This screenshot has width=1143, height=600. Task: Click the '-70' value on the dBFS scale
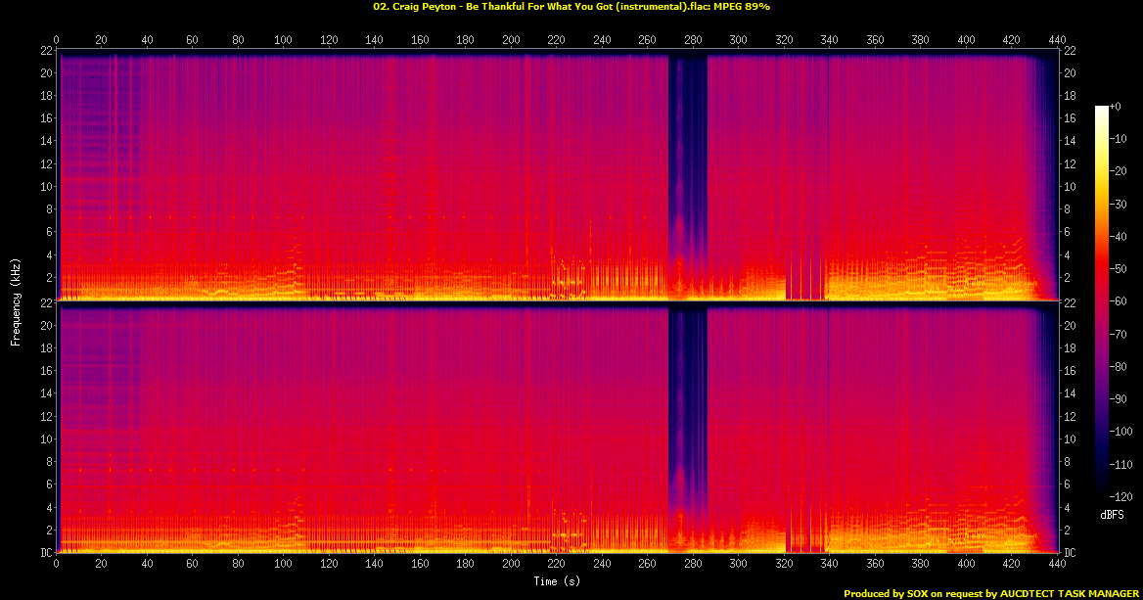(1119, 334)
